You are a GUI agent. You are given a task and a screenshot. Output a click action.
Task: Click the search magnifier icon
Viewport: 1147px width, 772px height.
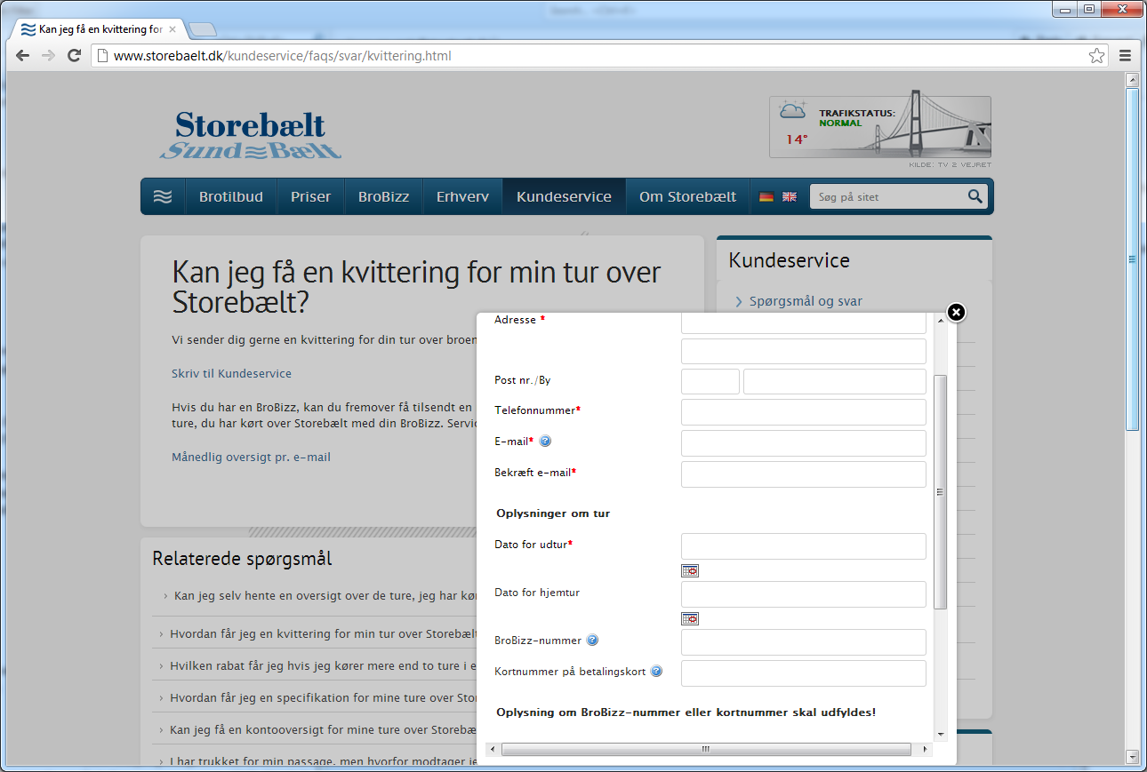(975, 196)
